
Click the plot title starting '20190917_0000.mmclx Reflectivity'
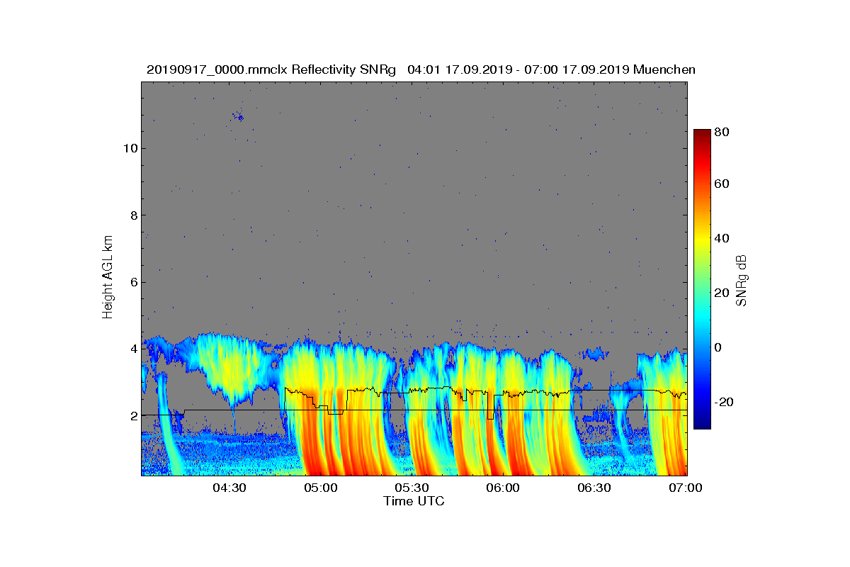(x=421, y=69)
